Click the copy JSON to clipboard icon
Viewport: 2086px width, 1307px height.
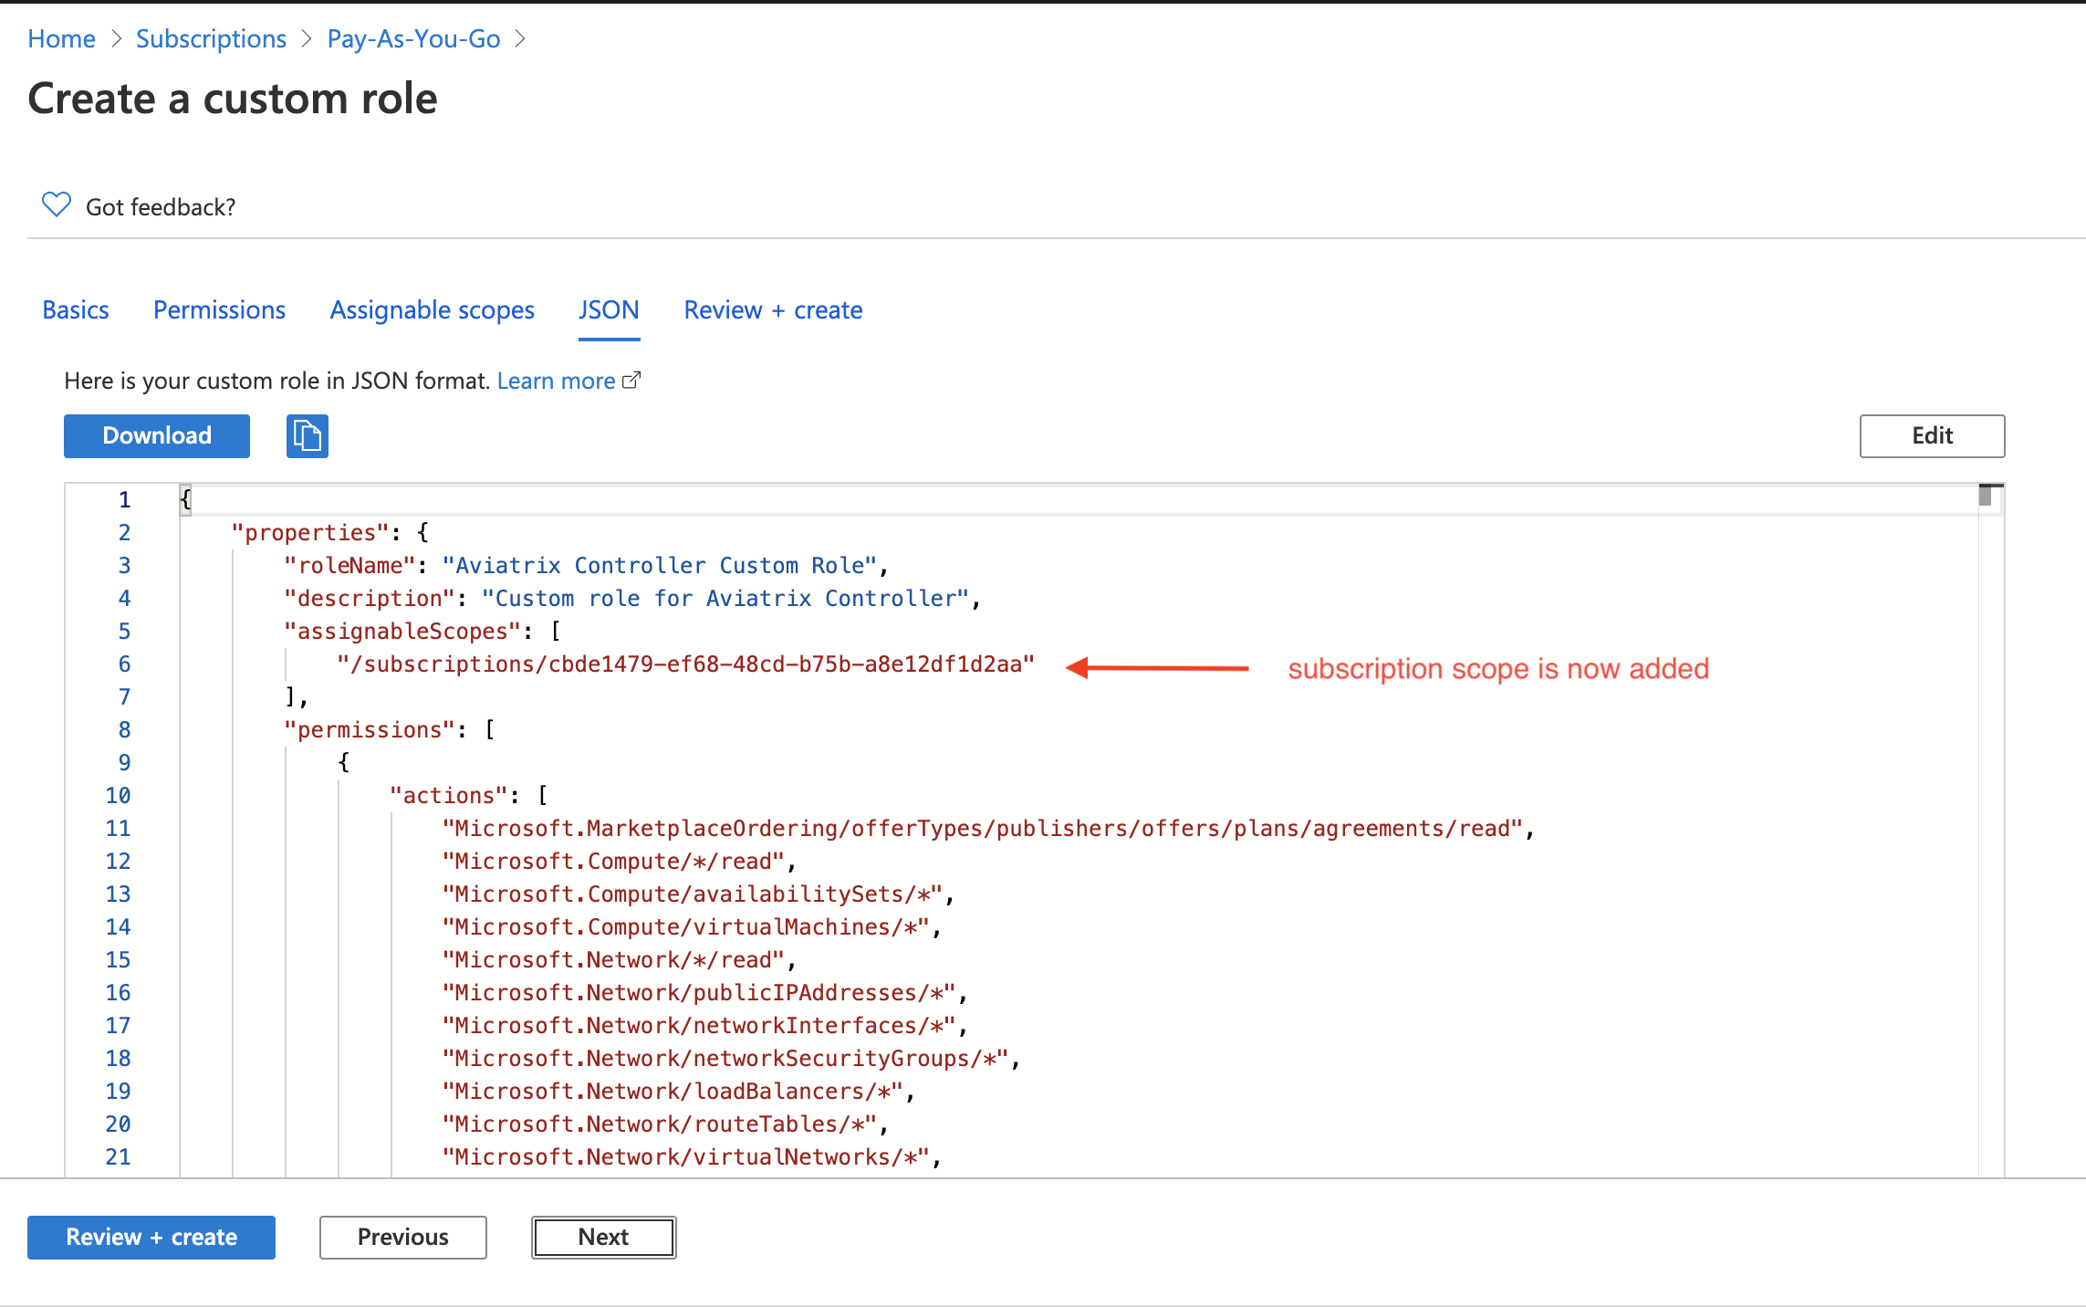tap(307, 435)
